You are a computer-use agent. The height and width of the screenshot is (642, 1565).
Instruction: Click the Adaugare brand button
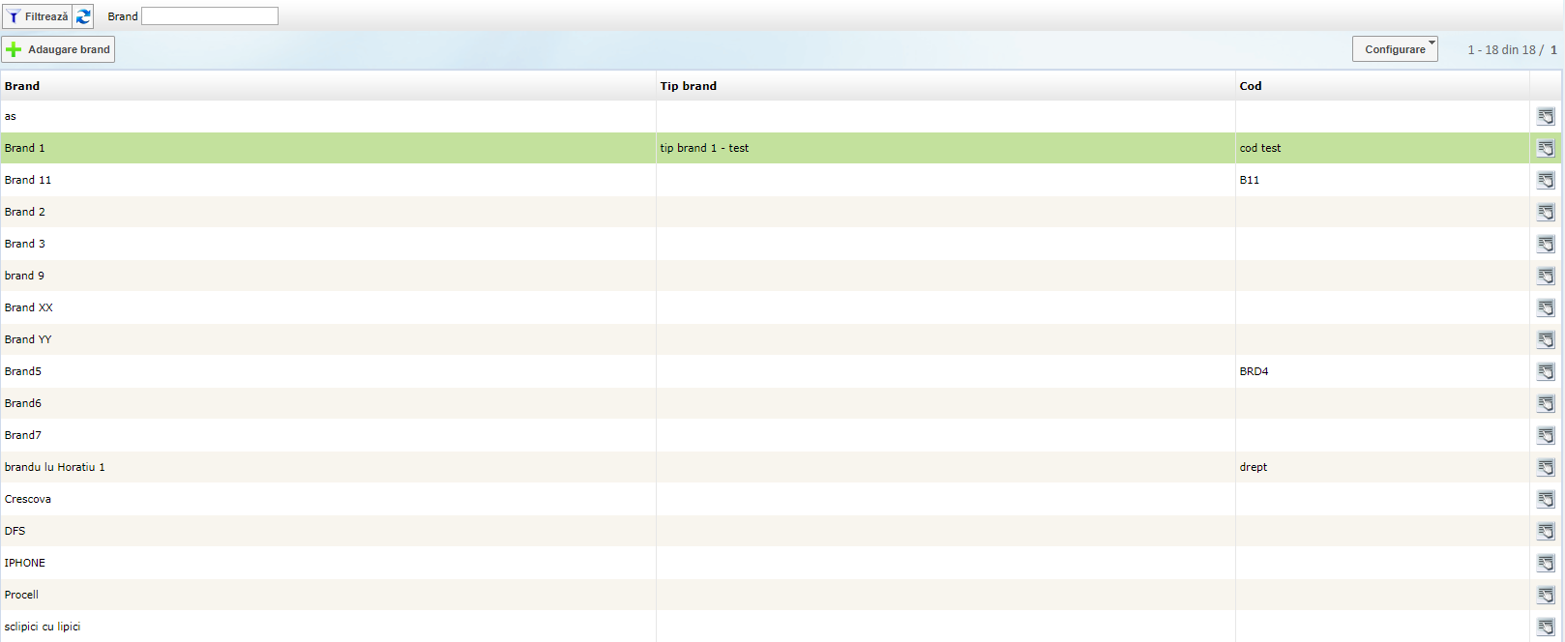58,49
